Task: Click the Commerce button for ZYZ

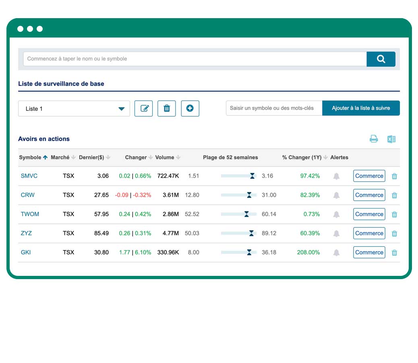Action: [369, 233]
